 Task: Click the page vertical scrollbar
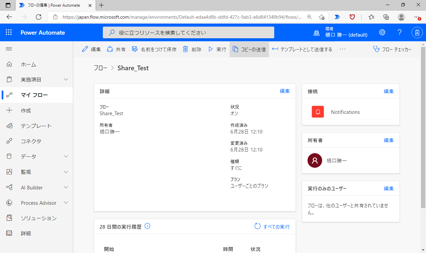coord(423,127)
